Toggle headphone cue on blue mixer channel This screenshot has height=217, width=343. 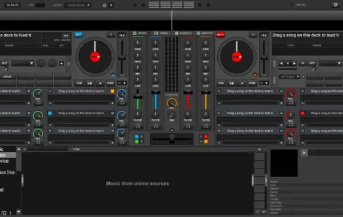tap(155, 126)
